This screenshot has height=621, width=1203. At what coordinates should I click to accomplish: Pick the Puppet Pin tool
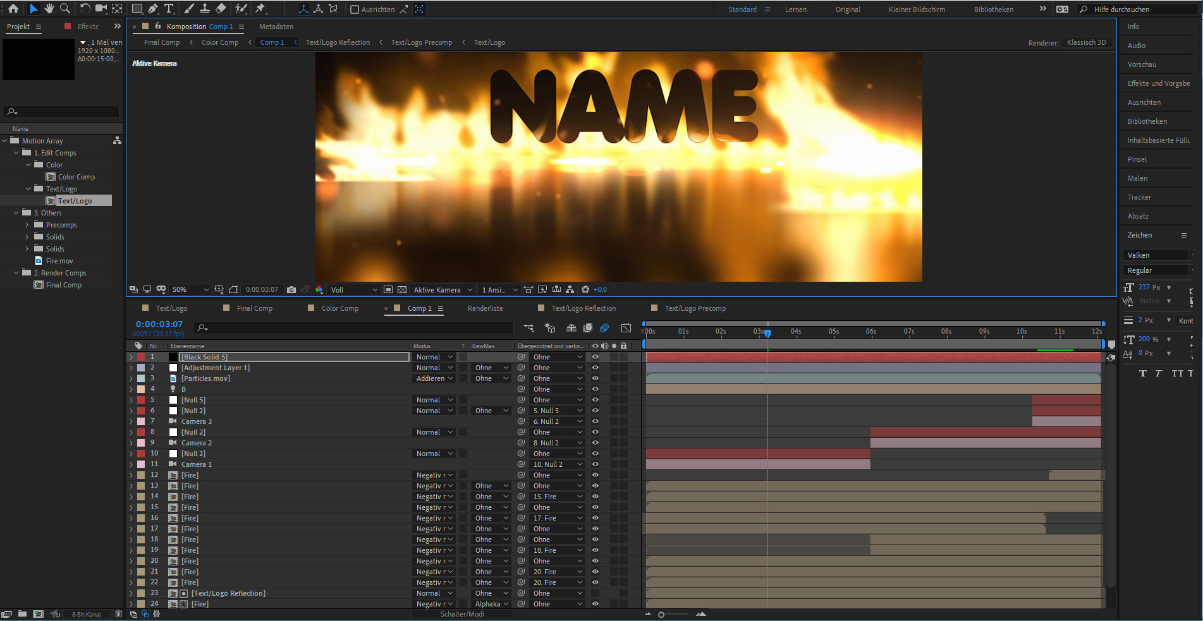tap(260, 9)
